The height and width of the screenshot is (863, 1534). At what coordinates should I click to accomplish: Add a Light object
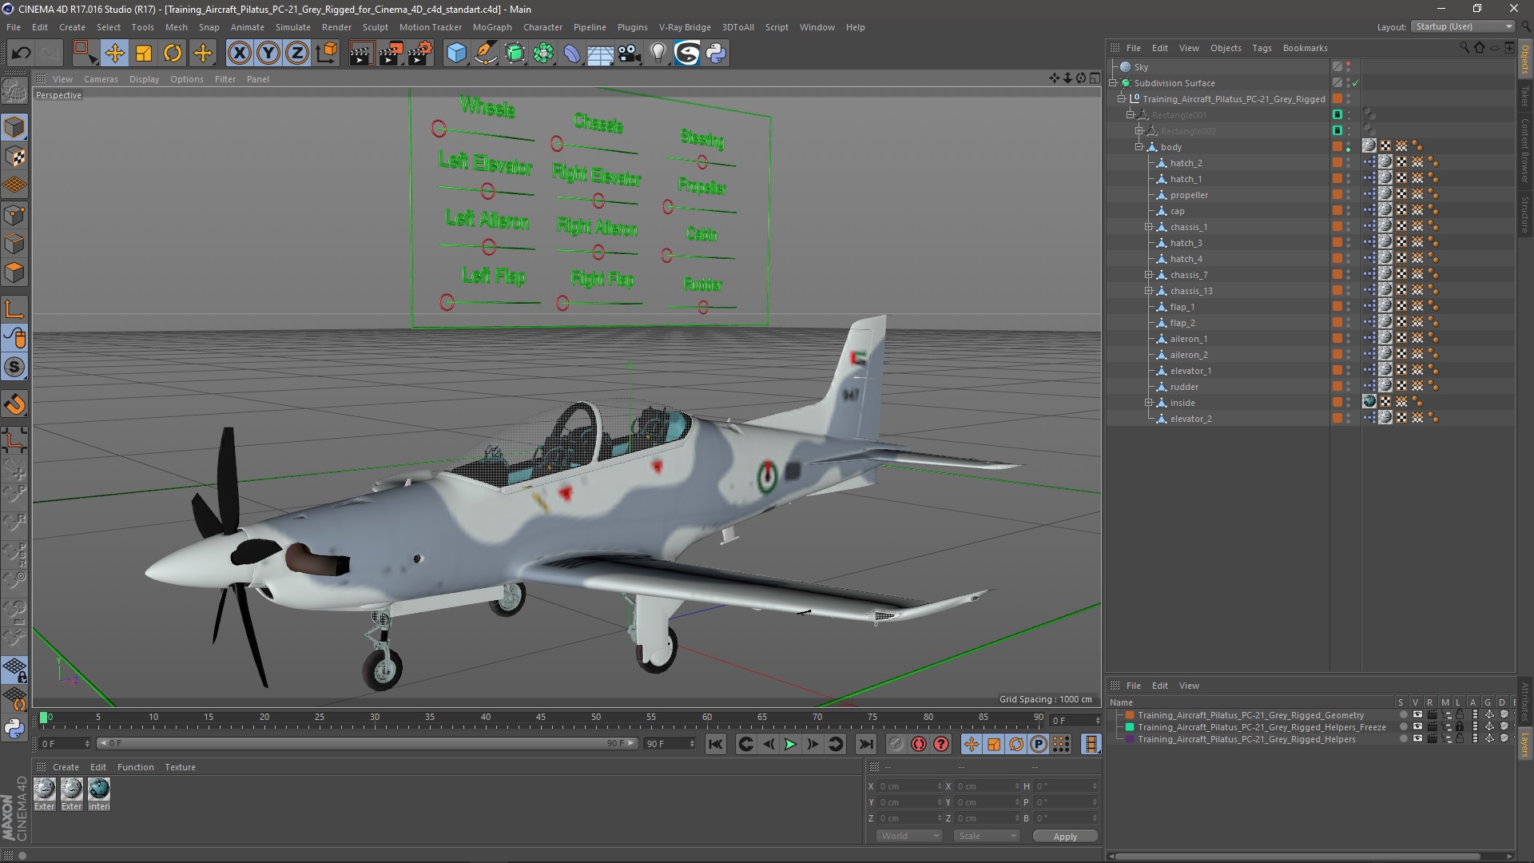pyautogui.click(x=658, y=54)
